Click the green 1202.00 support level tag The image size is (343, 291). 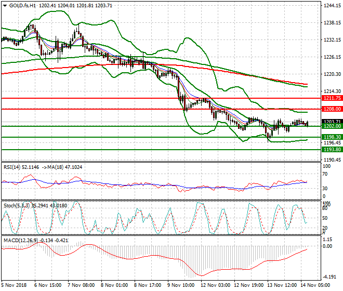[x=331, y=126]
